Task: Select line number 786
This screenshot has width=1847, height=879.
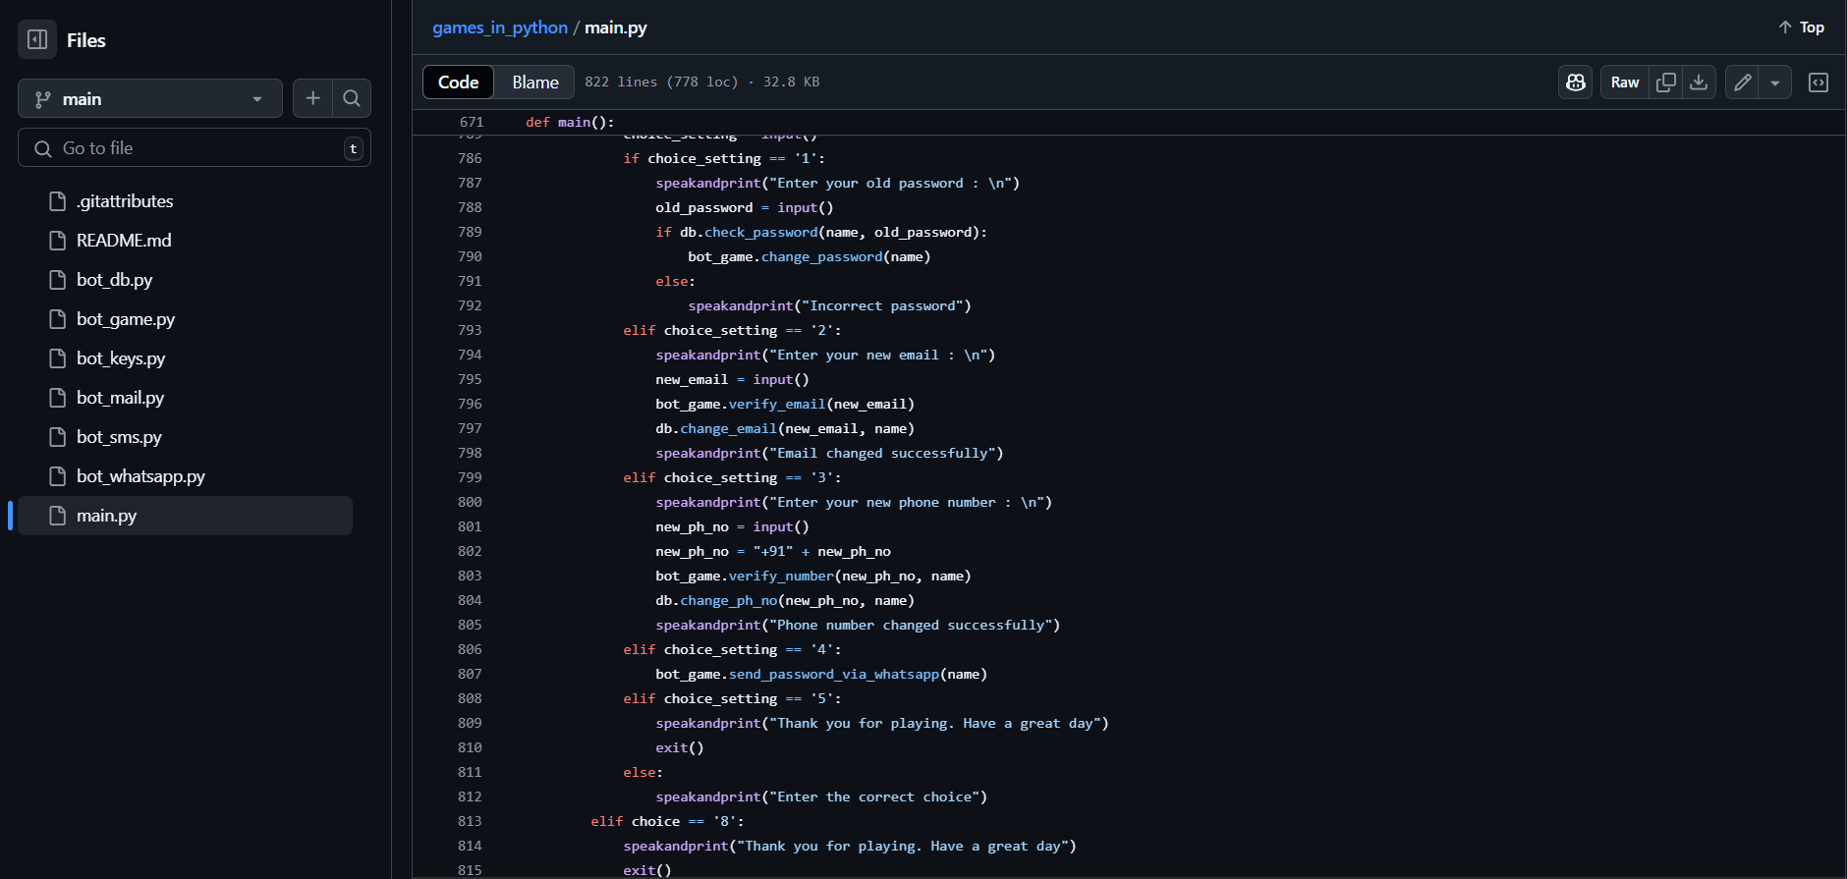Action: (x=470, y=158)
